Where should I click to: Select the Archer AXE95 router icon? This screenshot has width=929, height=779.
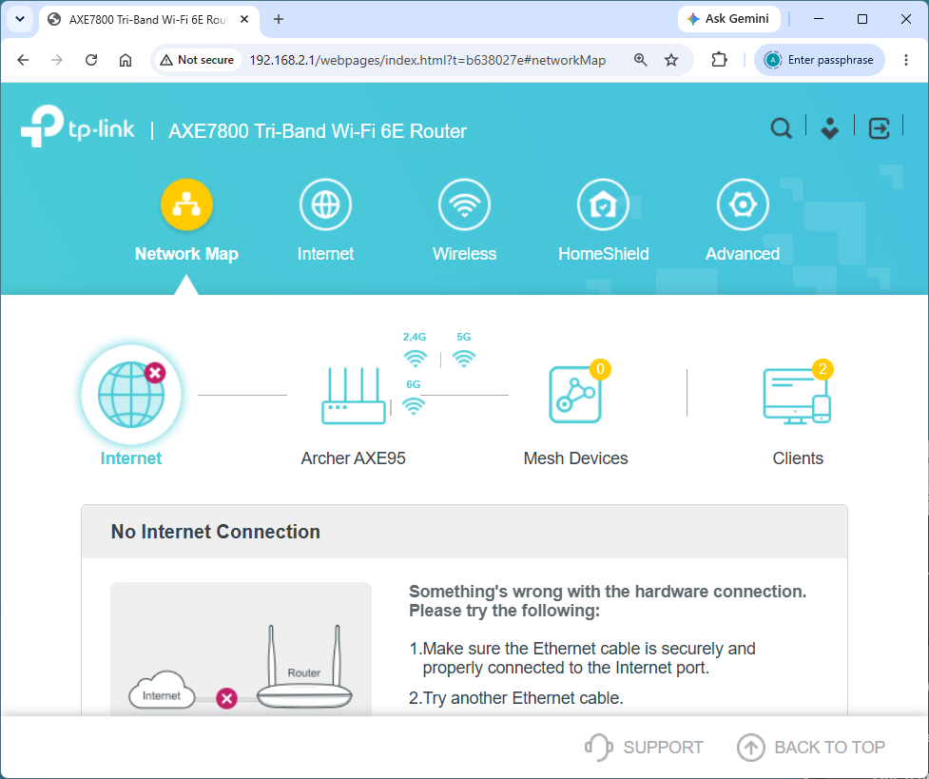[x=353, y=396]
